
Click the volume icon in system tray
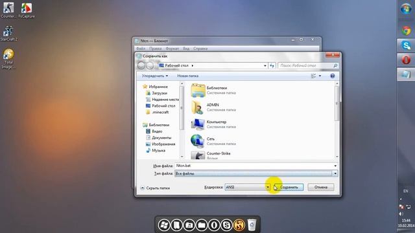click(x=401, y=214)
